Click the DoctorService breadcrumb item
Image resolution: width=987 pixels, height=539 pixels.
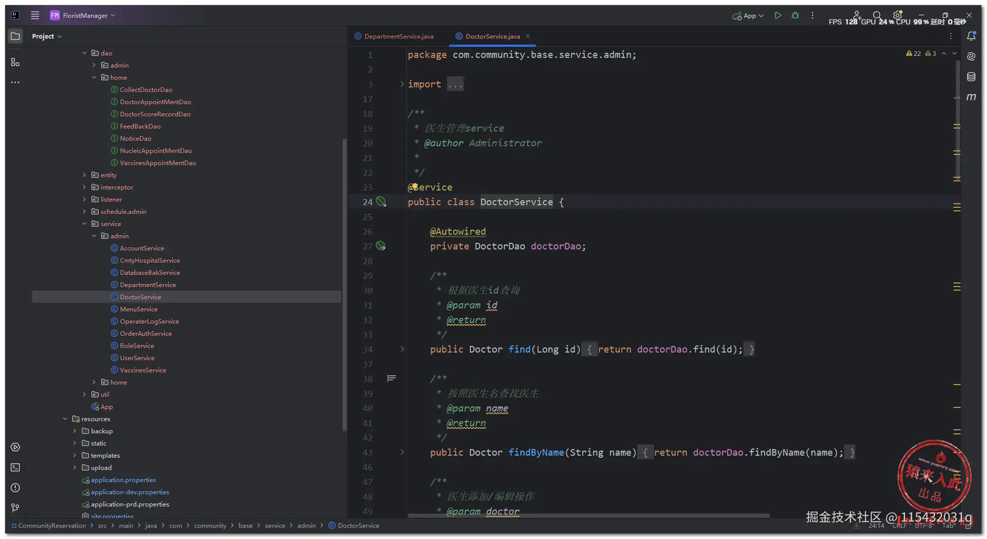(x=354, y=525)
